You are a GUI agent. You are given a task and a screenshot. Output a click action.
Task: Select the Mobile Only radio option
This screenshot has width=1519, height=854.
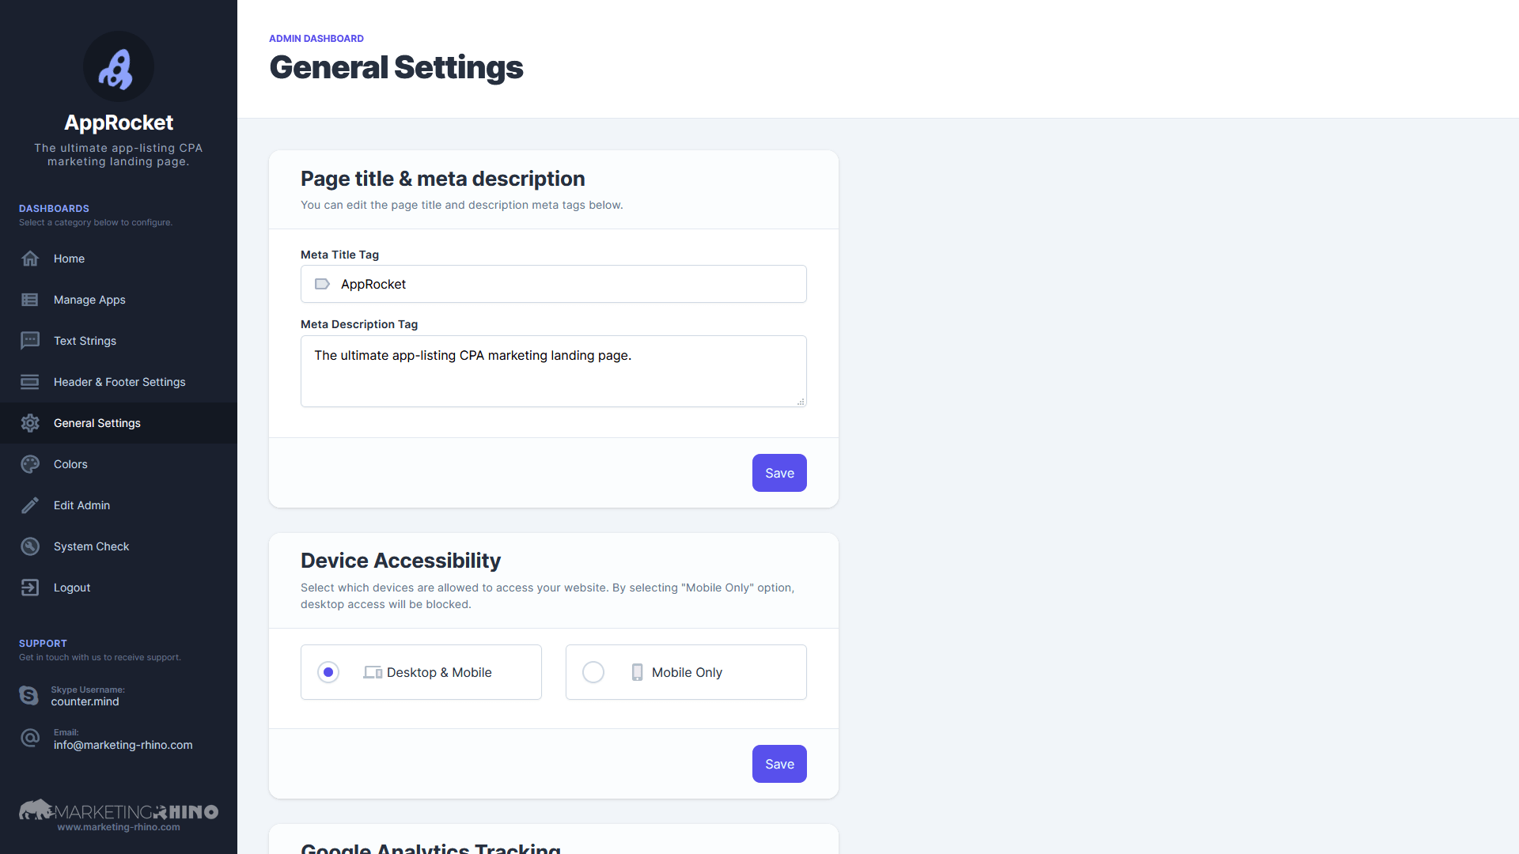[x=593, y=672]
